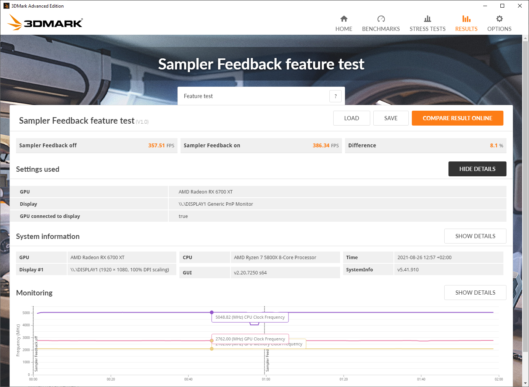Click the Sampler Feedback on score 386.34
The width and height of the screenshot is (529, 387).
[321, 145]
